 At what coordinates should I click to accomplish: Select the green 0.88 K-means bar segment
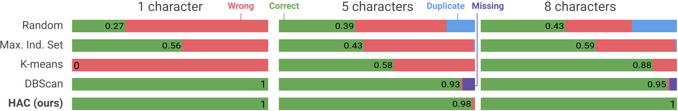pos(566,65)
